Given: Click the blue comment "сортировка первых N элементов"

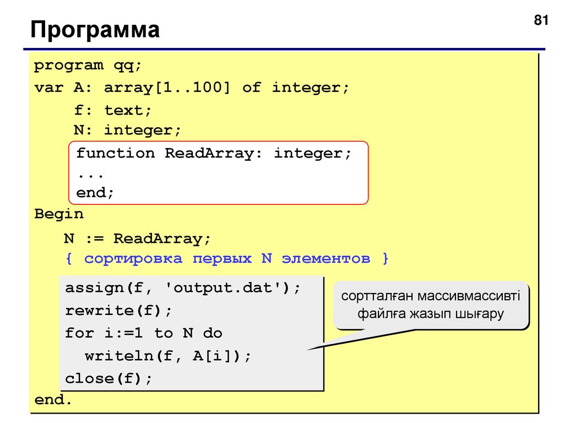Looking at the screenshot, I should (227, 259).
